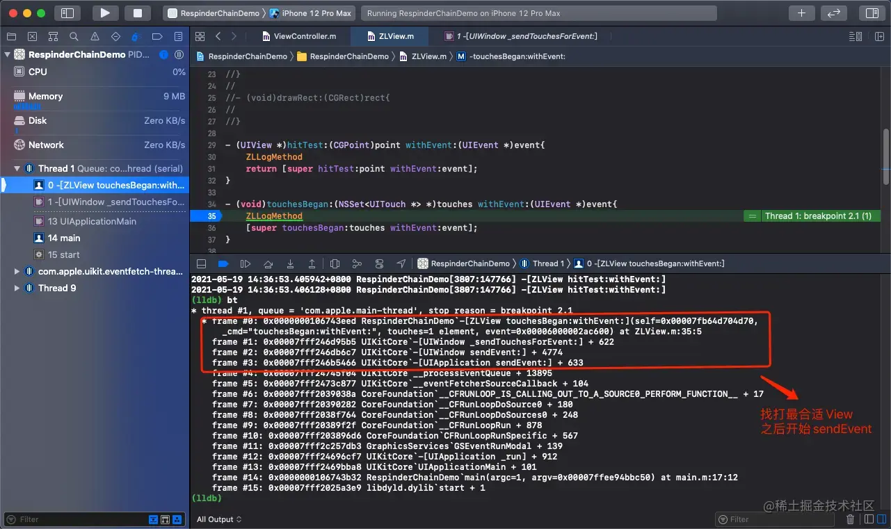Open the Report navigator icon
Image resolution: width=891 pixels, height=529 pixels.
(x=178, y=36)
